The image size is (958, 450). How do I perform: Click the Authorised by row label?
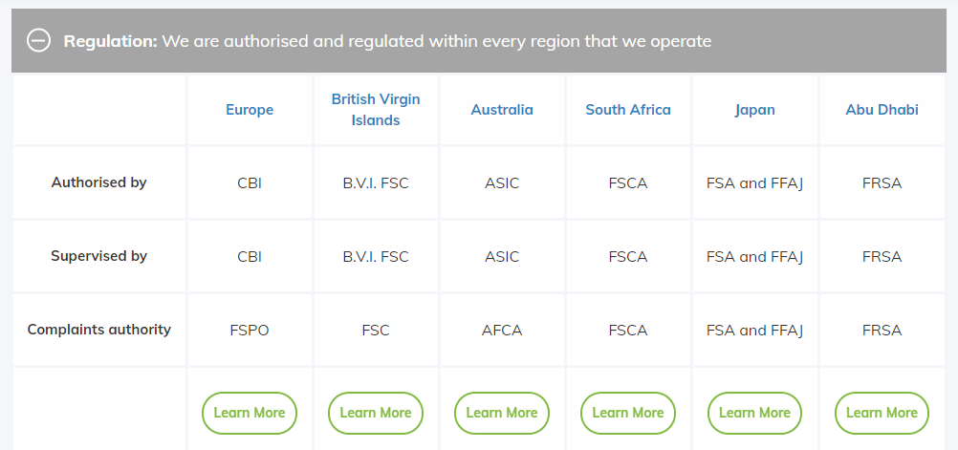coord(99,182)
